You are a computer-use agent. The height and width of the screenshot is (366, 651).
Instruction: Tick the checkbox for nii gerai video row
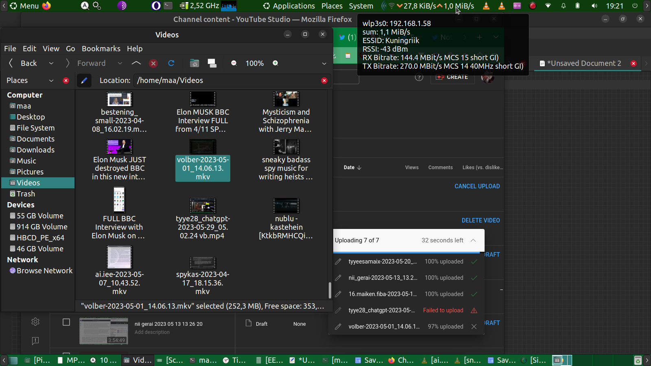click(66, 322)
